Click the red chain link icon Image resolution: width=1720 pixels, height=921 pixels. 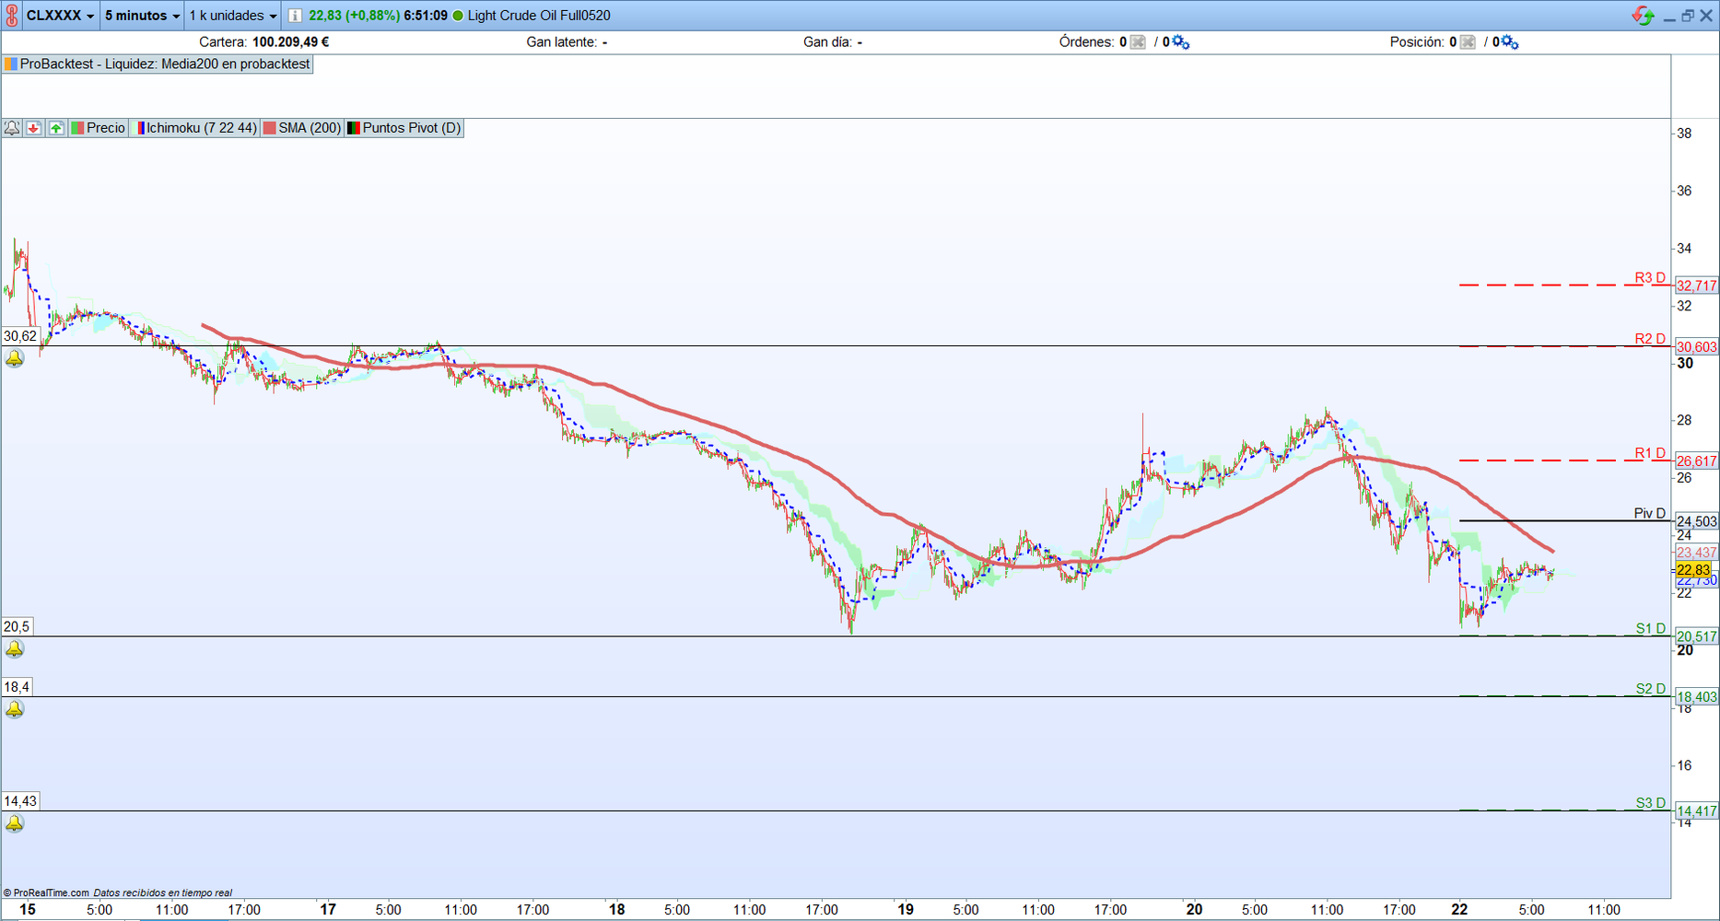pyautogui.click(x=12, y=16)
